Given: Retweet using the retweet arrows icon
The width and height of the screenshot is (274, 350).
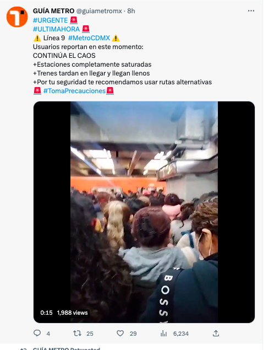Looking at the screenshot, I should (x=77, y=333).
